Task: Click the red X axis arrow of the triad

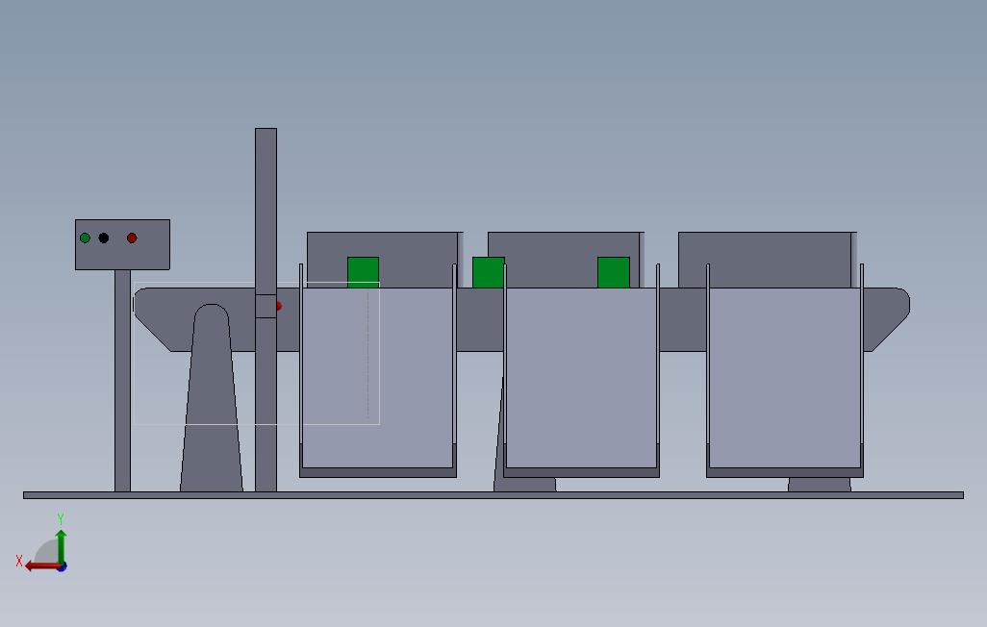Action: (x=41, y=566)
